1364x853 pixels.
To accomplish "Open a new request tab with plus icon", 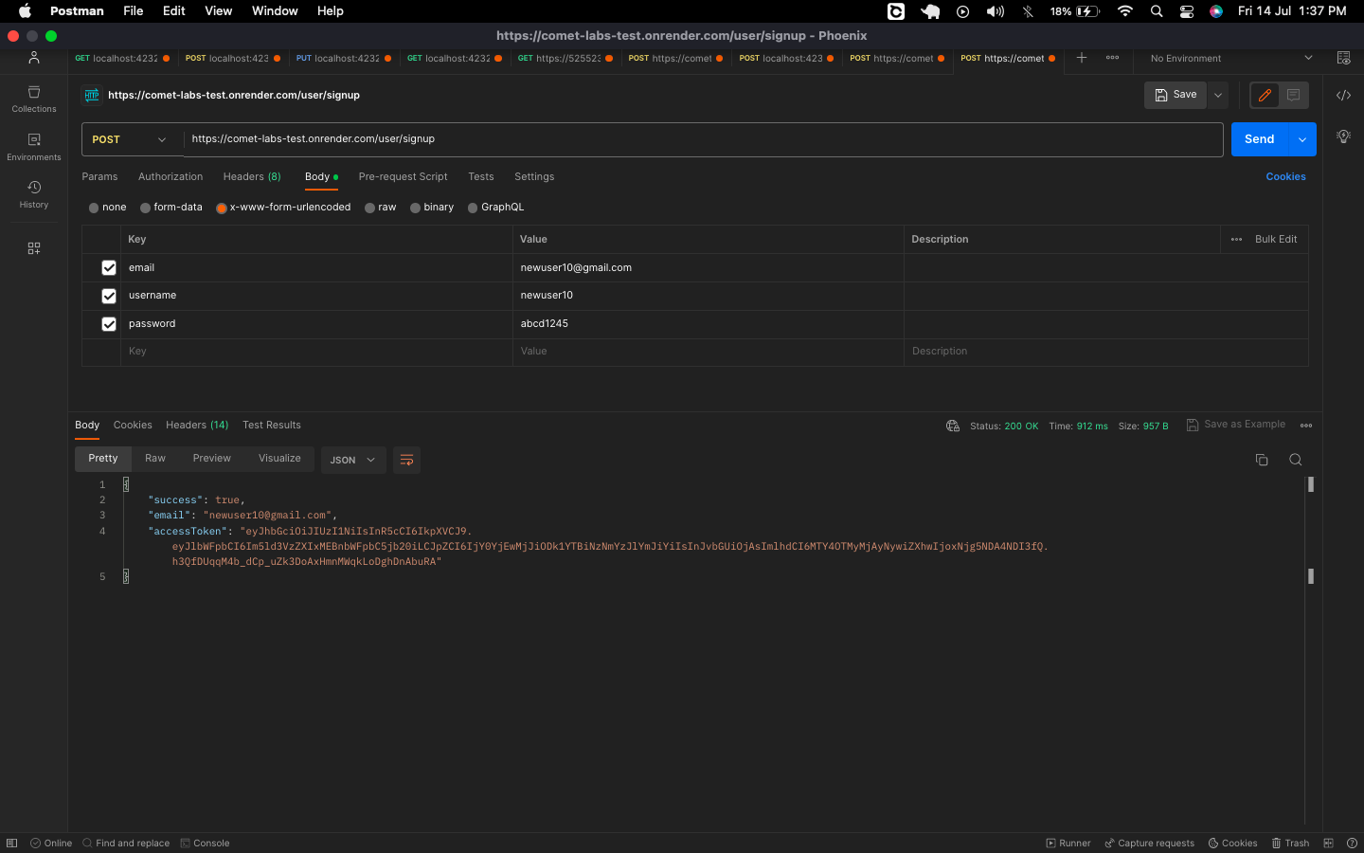I will pyautogui.click(x=1081, y=58).
